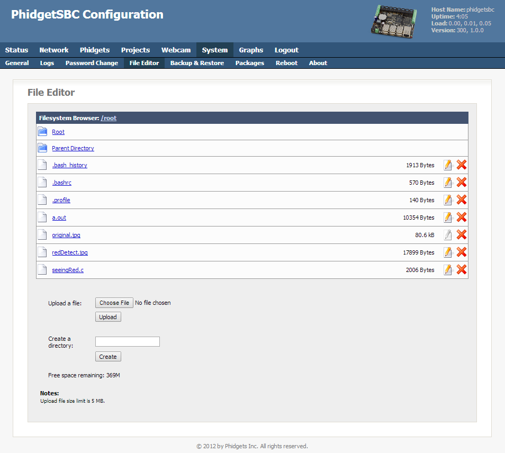Go up via Parent Directory link

(73, 148)
